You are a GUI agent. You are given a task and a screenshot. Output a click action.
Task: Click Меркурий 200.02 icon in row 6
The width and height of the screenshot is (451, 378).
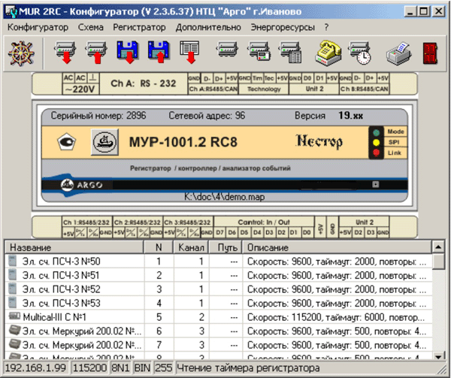coord(14,330)
